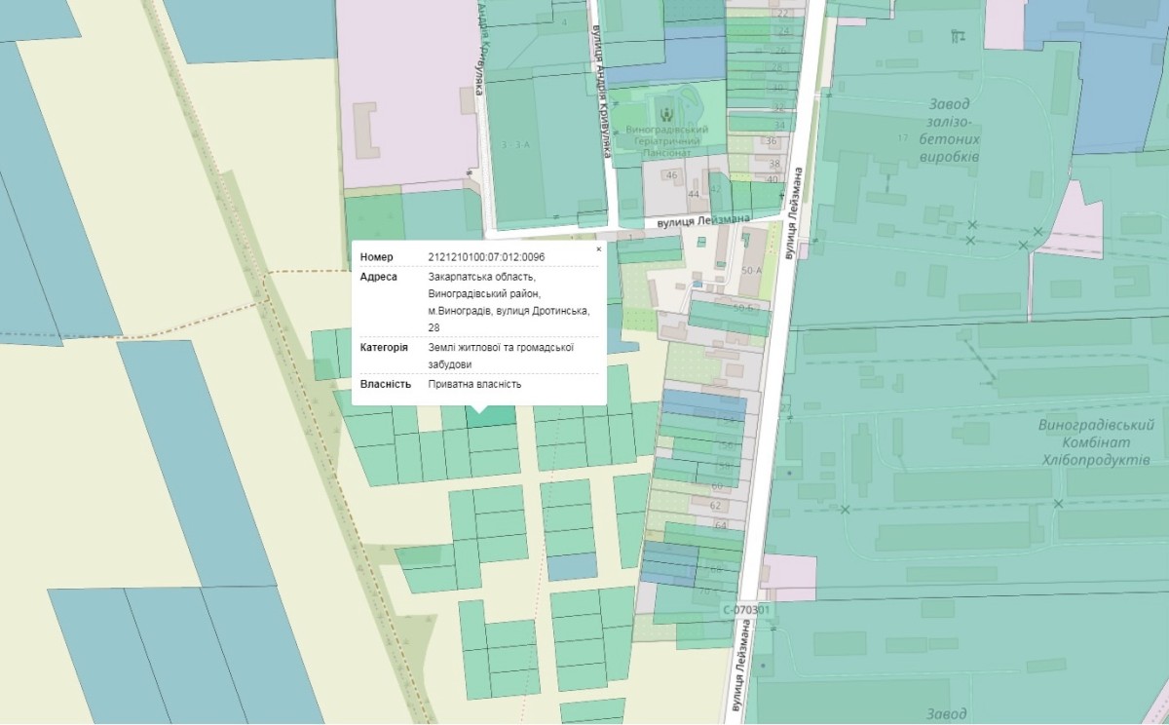Click building number 17 at the factory
The width and height of the screenshot is (1169, 725).
[902, 136]
